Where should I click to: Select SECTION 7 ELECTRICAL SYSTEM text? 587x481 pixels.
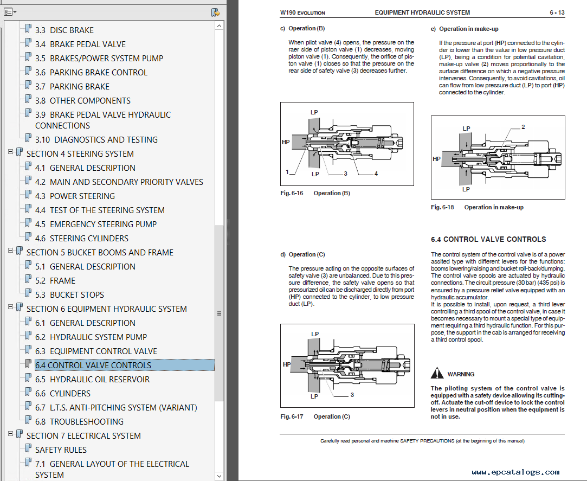(83, 436)
